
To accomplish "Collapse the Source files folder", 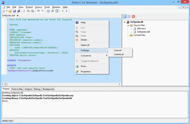I will pyautogui.click(x=128, y=25).
